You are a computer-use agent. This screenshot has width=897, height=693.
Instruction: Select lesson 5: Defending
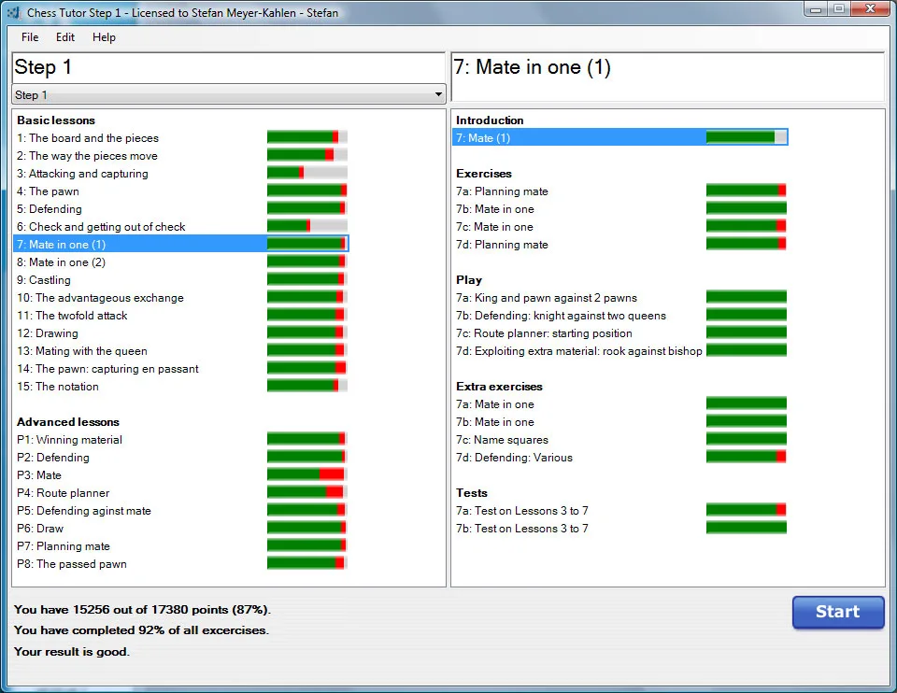coord(50,208)
